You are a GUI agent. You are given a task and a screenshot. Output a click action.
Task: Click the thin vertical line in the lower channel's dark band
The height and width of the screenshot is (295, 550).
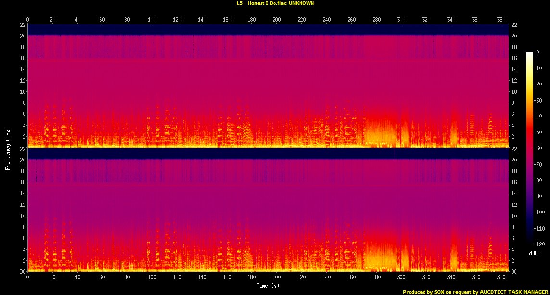[x=395, y=154]
